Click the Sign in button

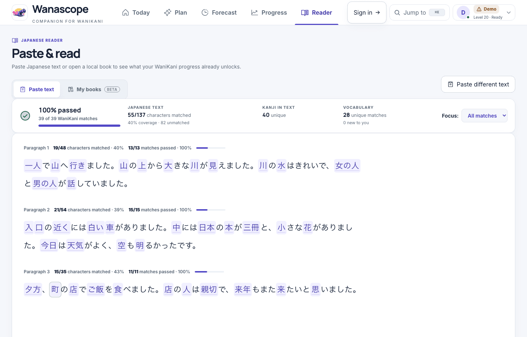pos(367,12)
